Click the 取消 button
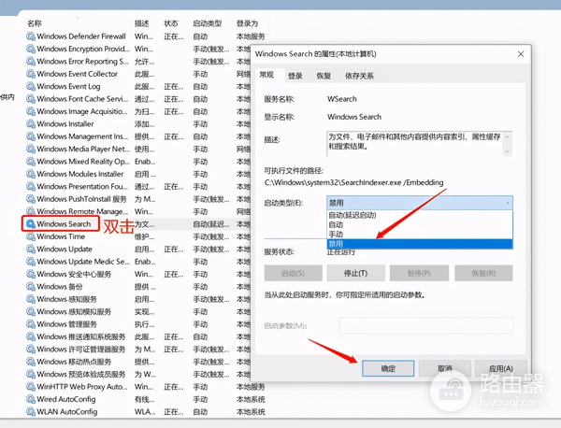561x428 pixels. [x=445, y=368]
